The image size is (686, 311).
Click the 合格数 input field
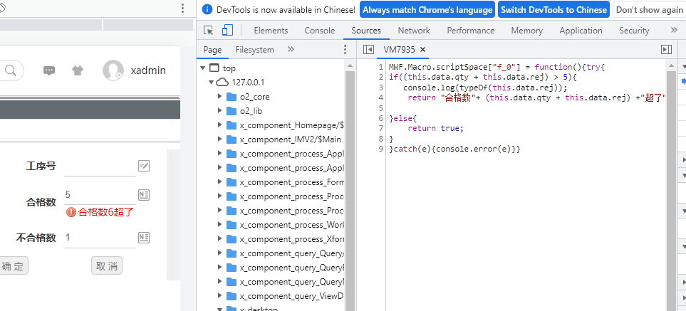(98, 195)
